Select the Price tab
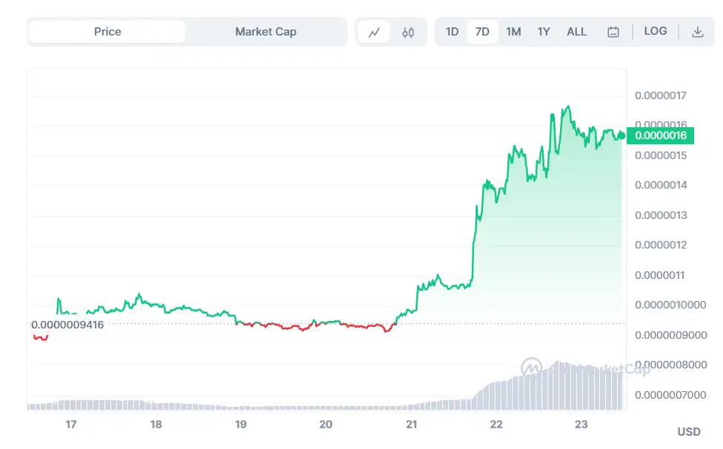 point(107,32)
